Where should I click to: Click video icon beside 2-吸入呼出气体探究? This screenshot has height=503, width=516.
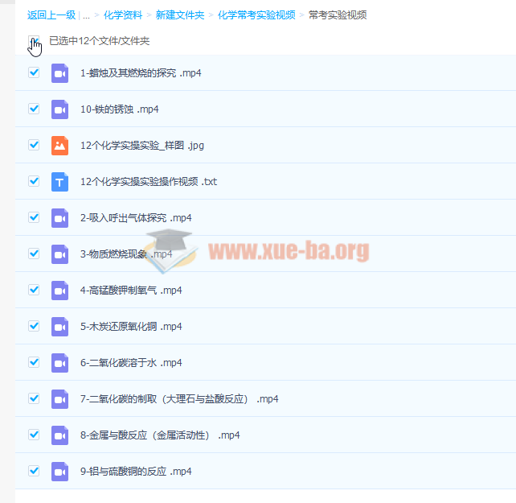60,218
